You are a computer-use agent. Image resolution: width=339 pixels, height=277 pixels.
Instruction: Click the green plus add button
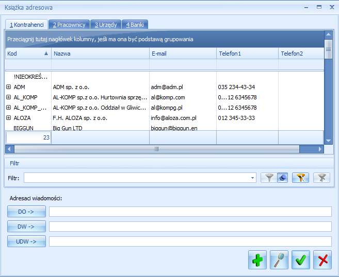point(257,260)
